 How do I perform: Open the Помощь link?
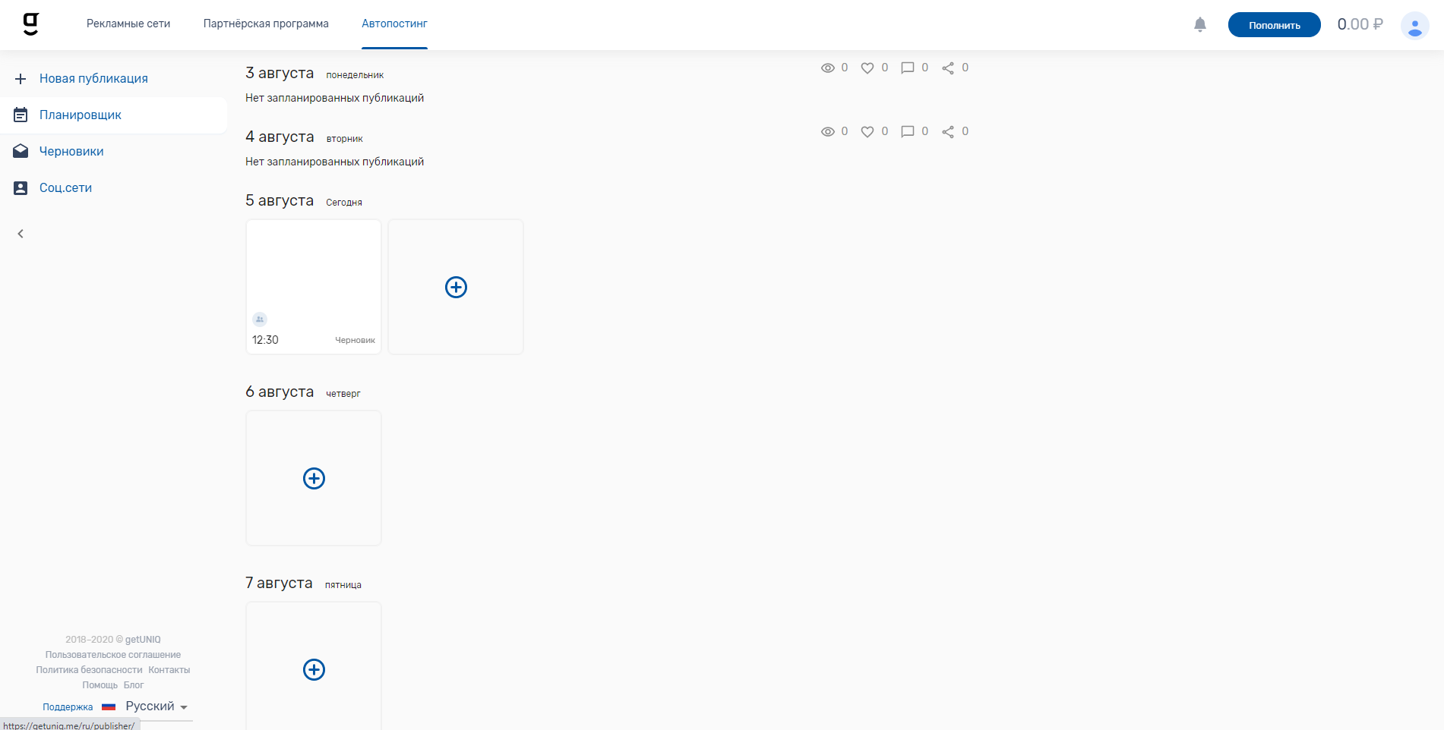point(100,685)
